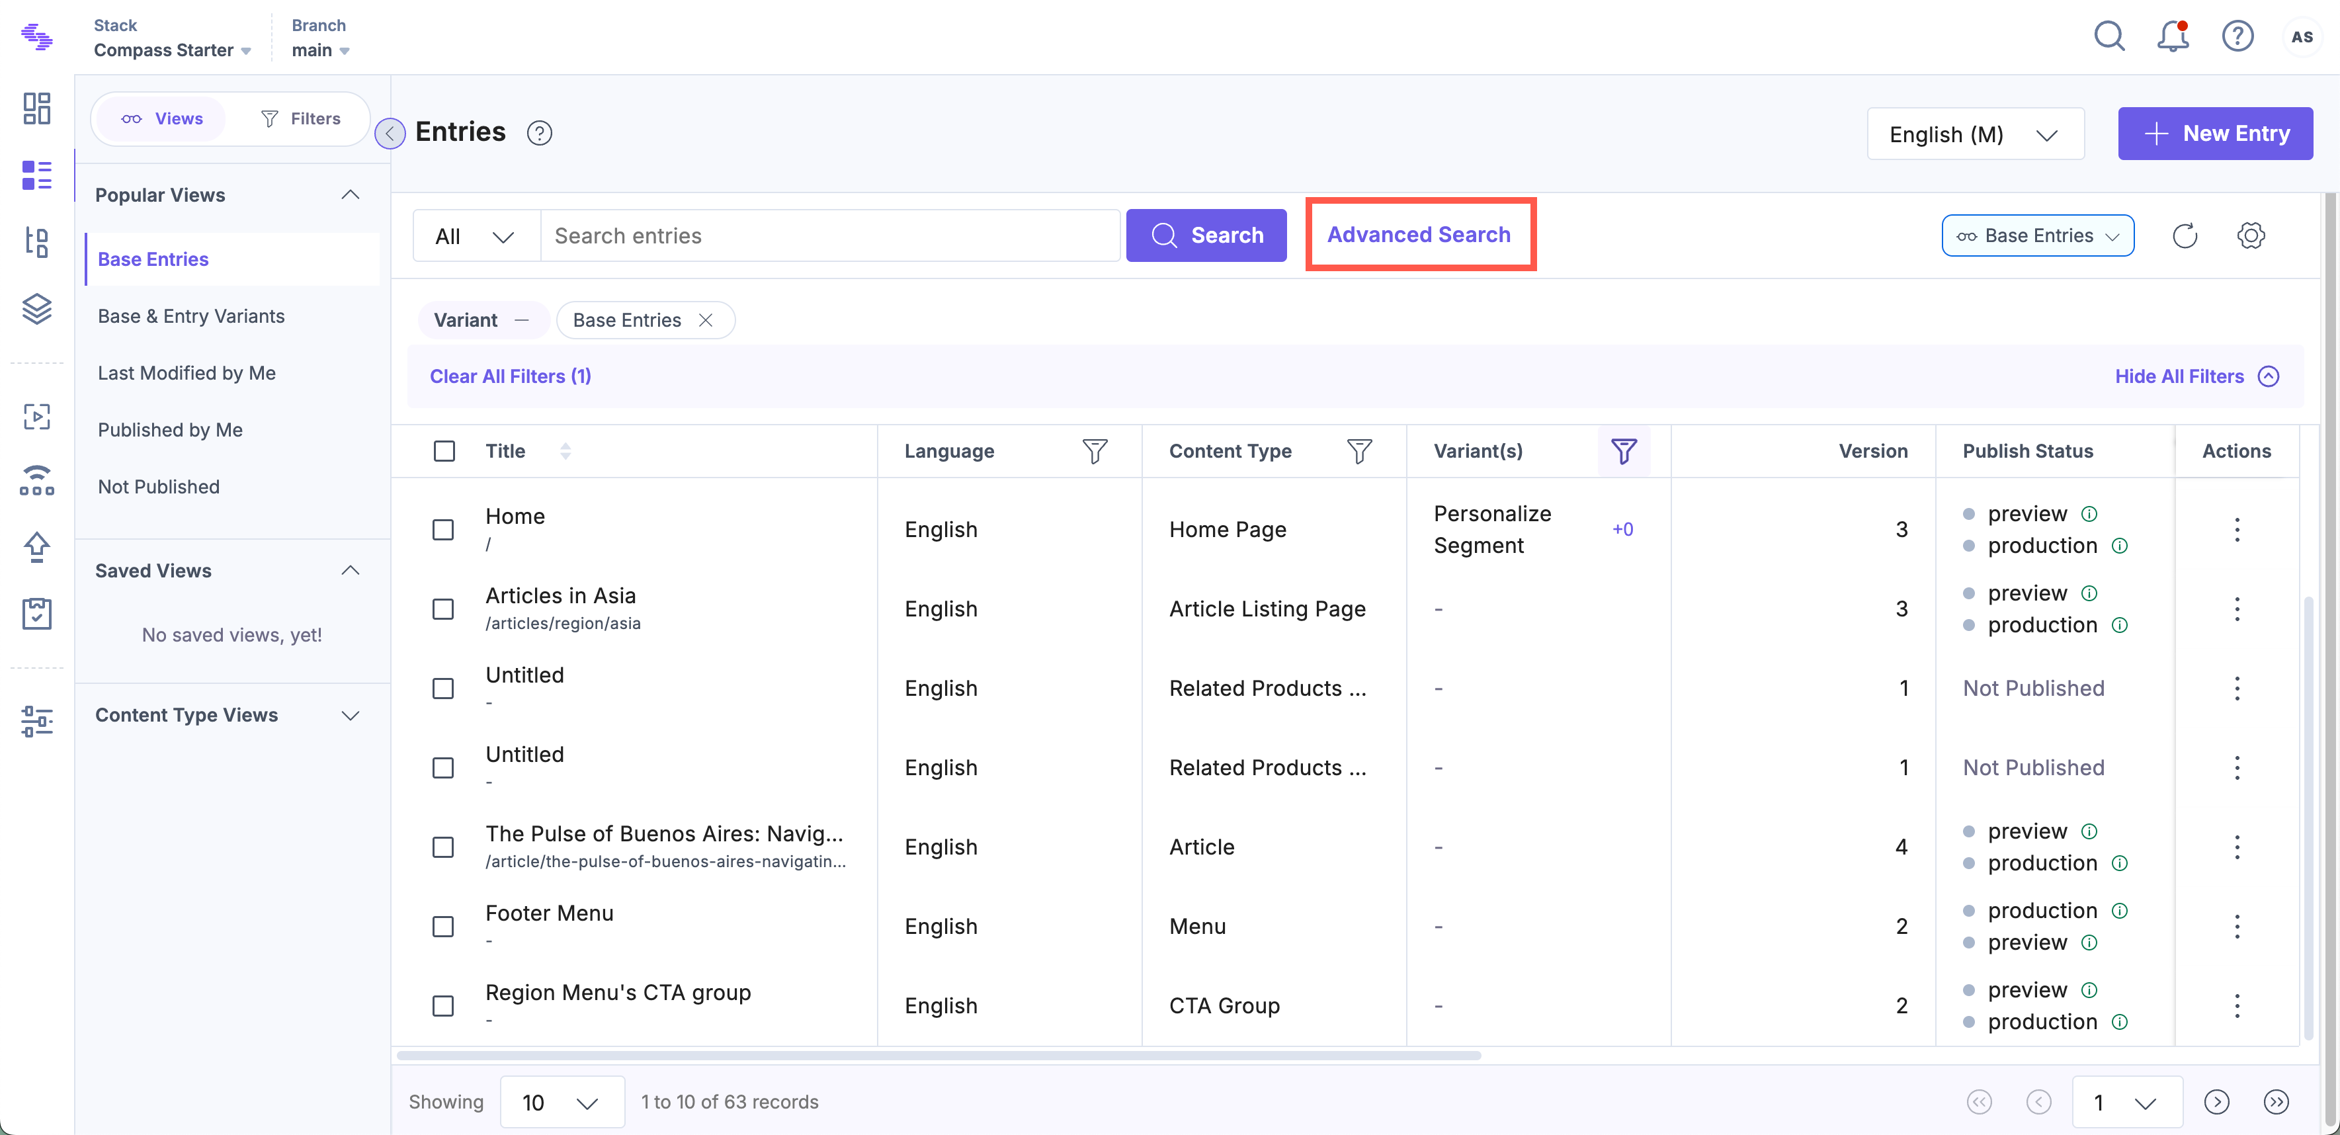
Task: Open actions menu for Home entry
Action: pos(2237,530)
